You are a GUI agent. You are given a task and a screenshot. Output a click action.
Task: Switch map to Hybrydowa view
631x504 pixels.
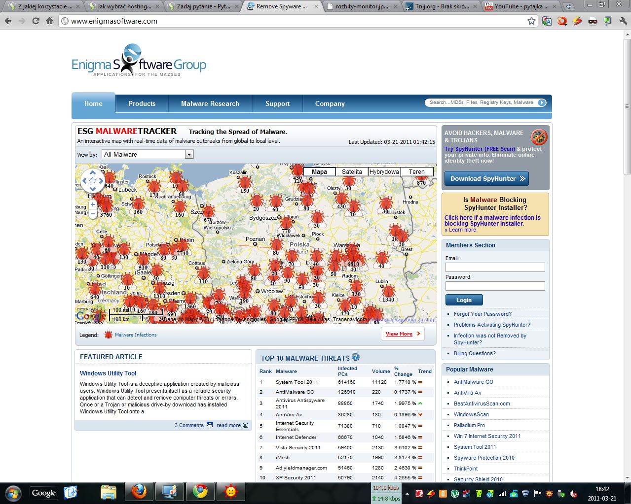pos(384,172)
